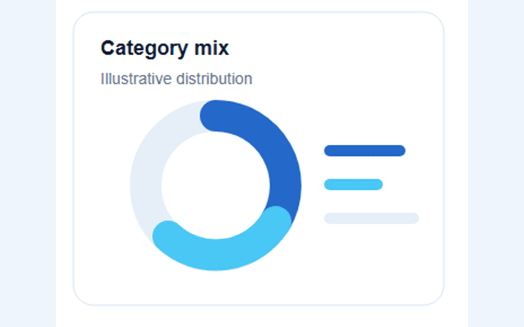
Task: Select the light blue legend bar
Action: point(353,184)
